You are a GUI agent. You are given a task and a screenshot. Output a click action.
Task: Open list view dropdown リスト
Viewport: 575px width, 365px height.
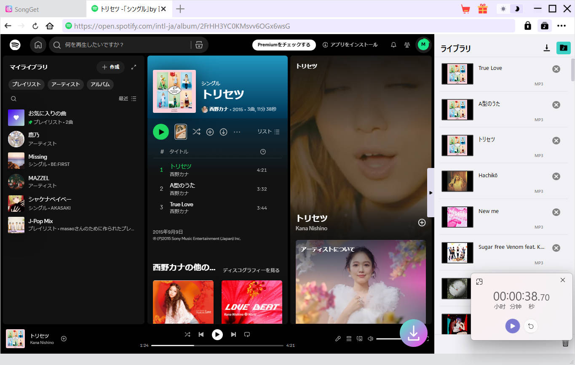click(x=268, y=131)
